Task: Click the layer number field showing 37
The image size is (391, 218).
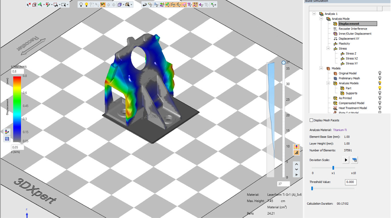Action: (x=283, y=184)
